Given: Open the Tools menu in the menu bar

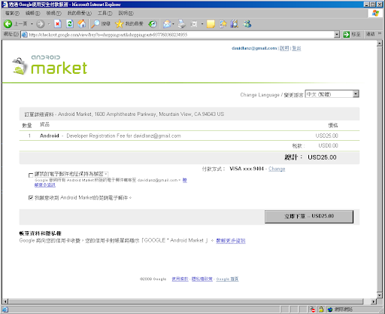Looking at the screenshot, I should pos(105,13).
